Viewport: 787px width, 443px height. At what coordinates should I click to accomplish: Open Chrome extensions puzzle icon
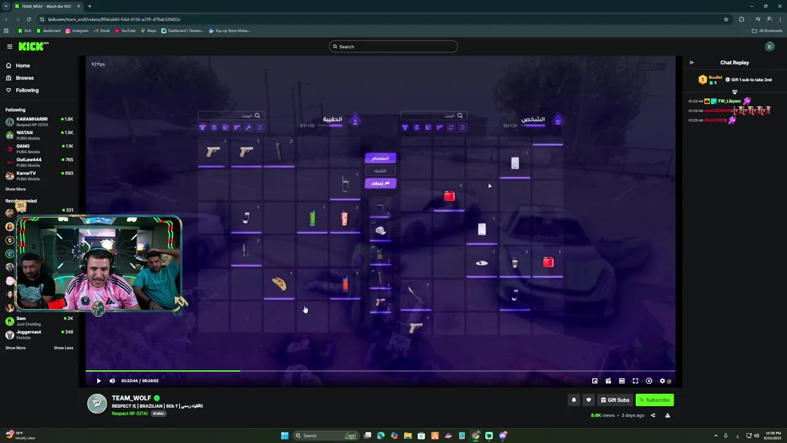tap(742, 19)
